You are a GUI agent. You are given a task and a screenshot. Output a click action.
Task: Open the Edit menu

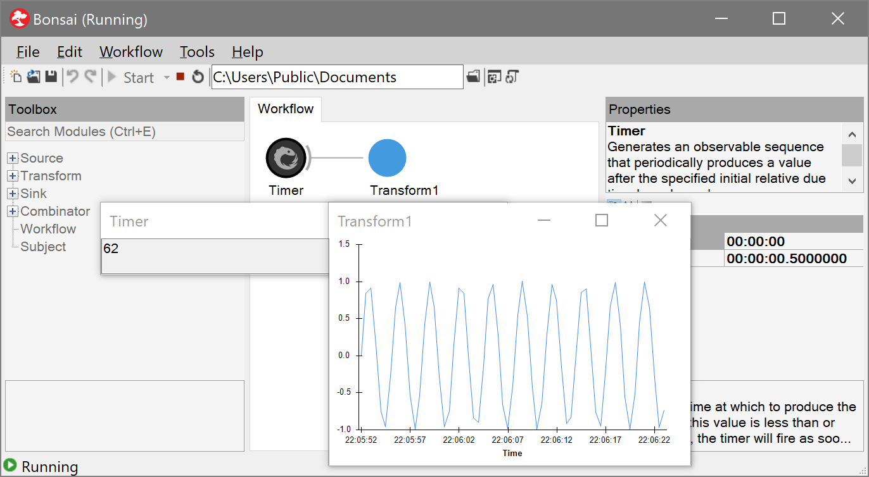(70, 52)
